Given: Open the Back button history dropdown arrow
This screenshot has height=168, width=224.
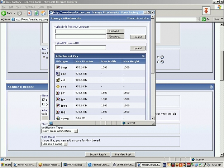Looking at the screenshot, I should 14,13.
